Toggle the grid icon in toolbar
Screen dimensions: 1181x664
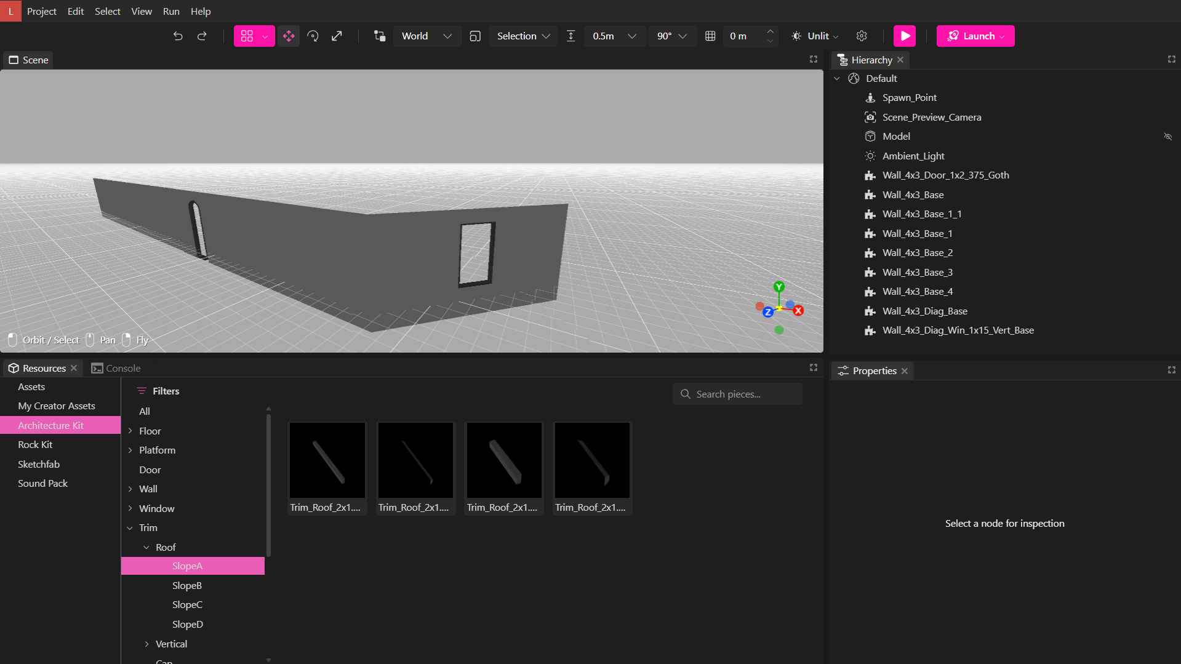(710, 36)
